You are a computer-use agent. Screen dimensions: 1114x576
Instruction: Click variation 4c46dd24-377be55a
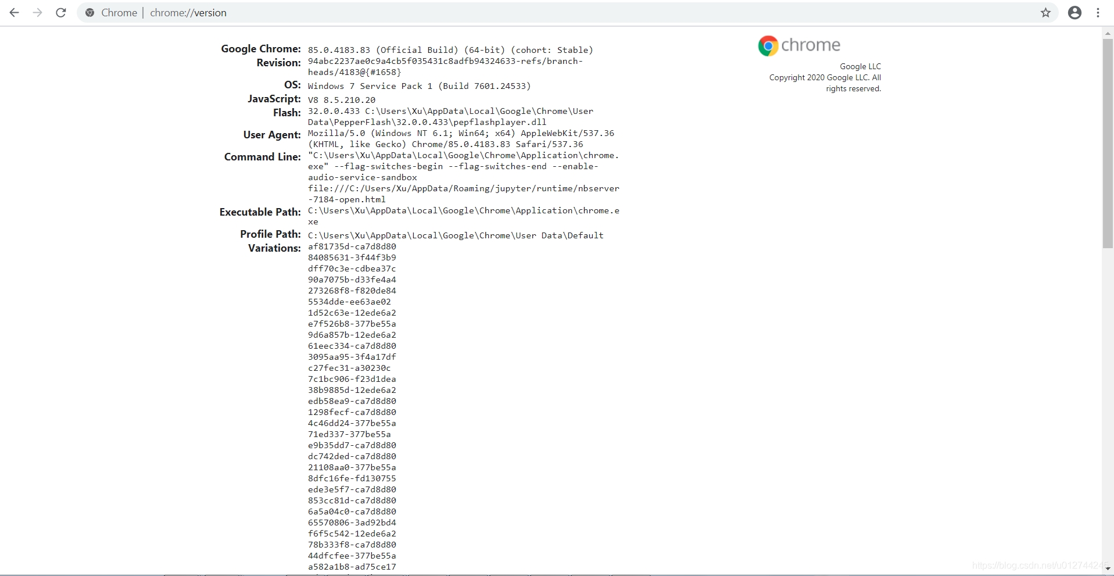pyautogui.click(x=352, y=423)
